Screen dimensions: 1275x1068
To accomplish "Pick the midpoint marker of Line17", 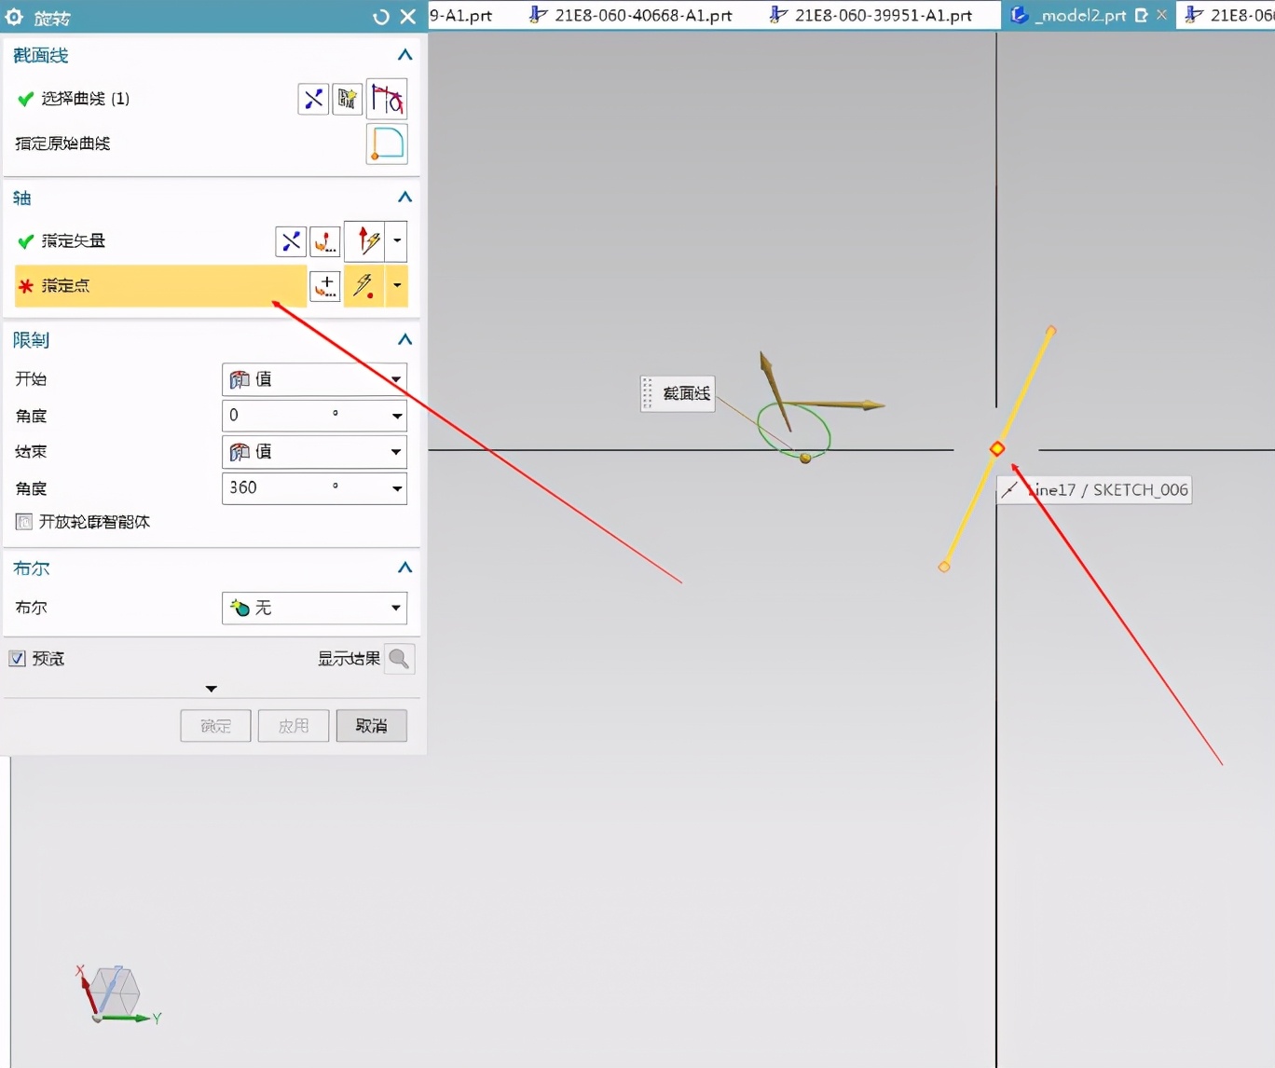I will click(x=997, y=449).
